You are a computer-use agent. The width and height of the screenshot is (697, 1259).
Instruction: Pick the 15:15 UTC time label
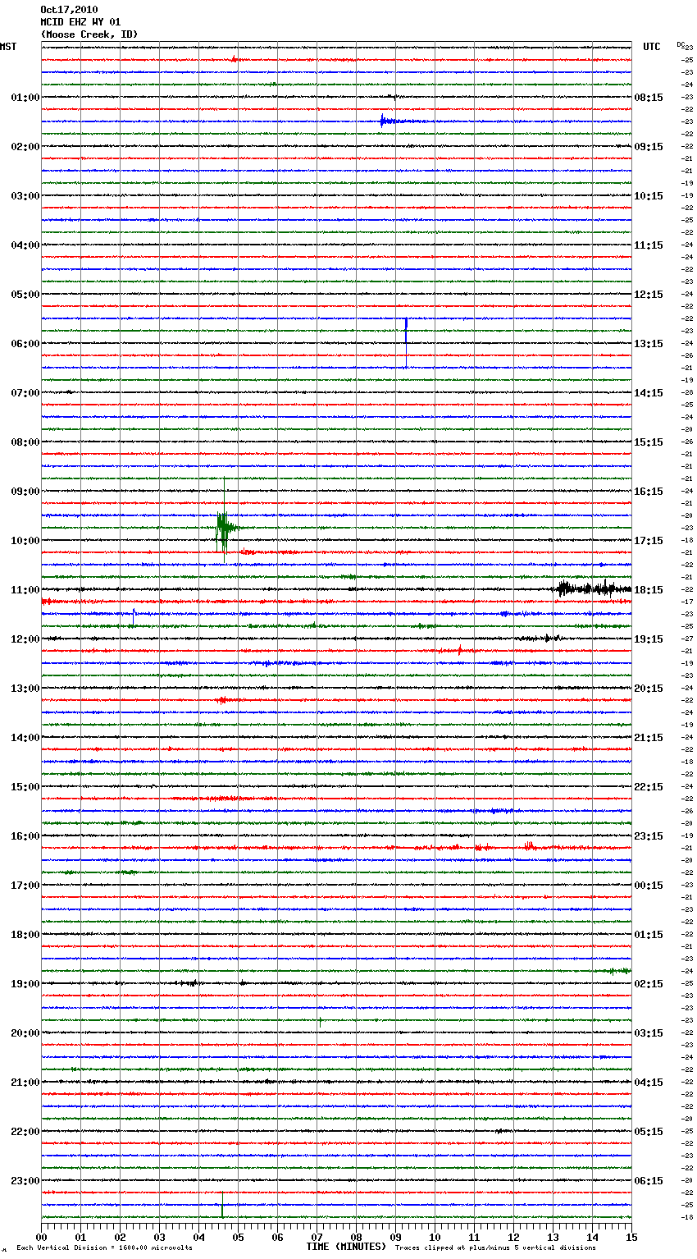click(649, 442)
